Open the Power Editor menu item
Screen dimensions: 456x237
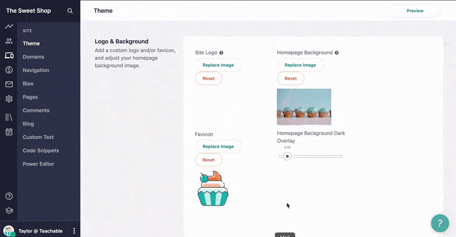[x=38, y=164]
